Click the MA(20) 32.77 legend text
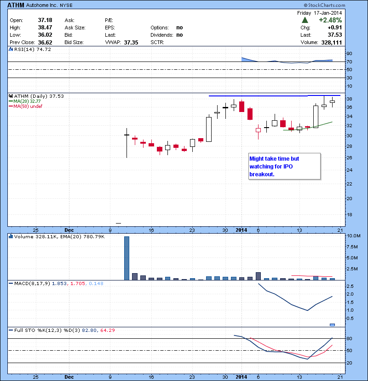Image resolution: width=368 pixels, height=381 pixels. coord(27,101)
